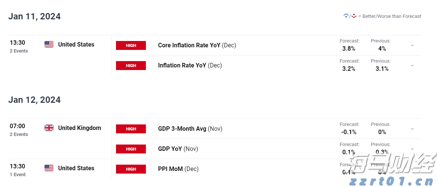The width and height of the screenshot is (437, 187).
Task: Expand the GDP 3-Month Avg row chevron
Action: (x=412, y=129)
